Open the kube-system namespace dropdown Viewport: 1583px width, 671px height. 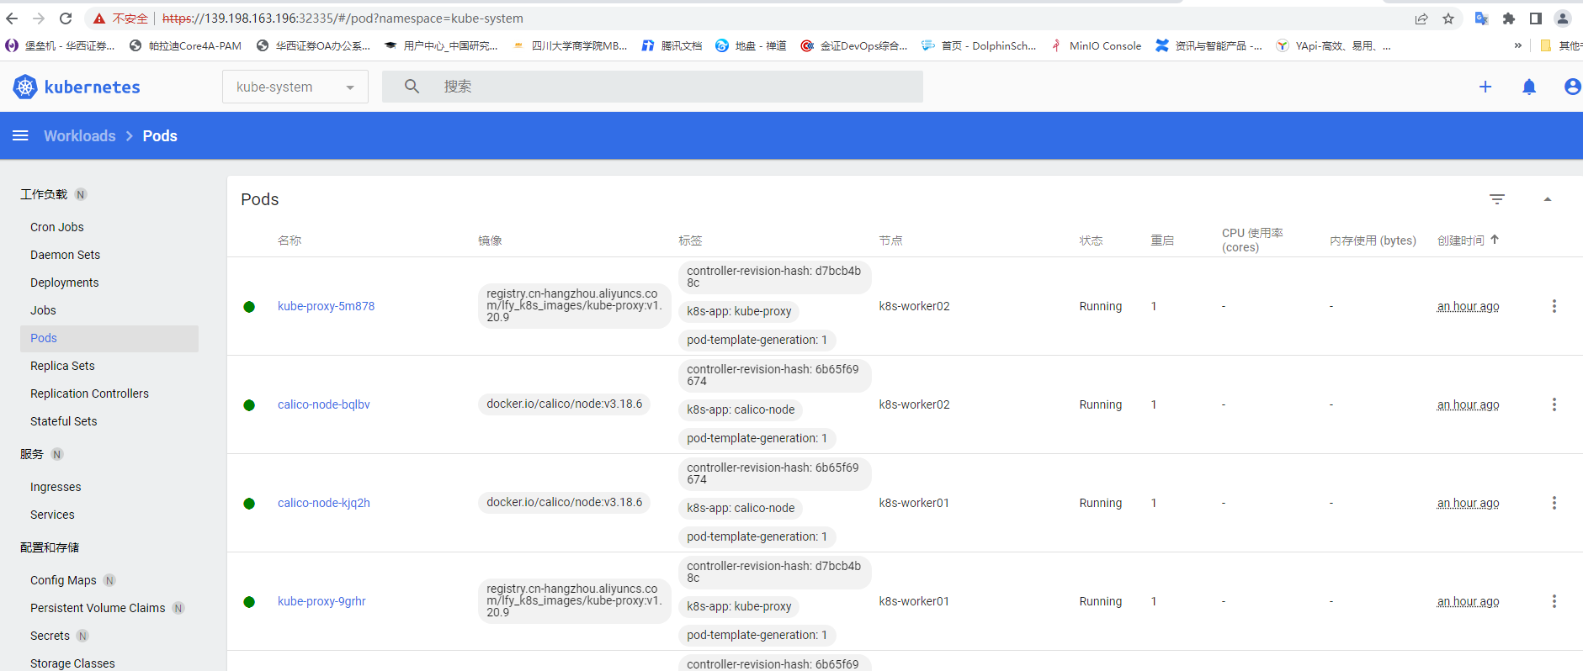(295, 87)
